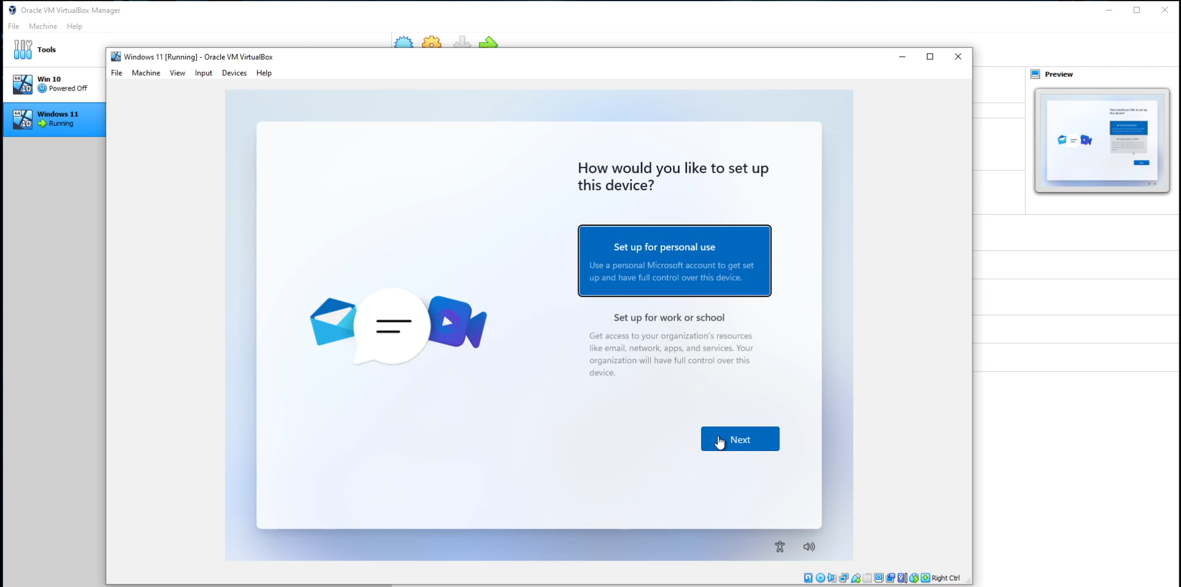Select the Windows 11 running machine
1181x587 pixels.
coord(54,119)
